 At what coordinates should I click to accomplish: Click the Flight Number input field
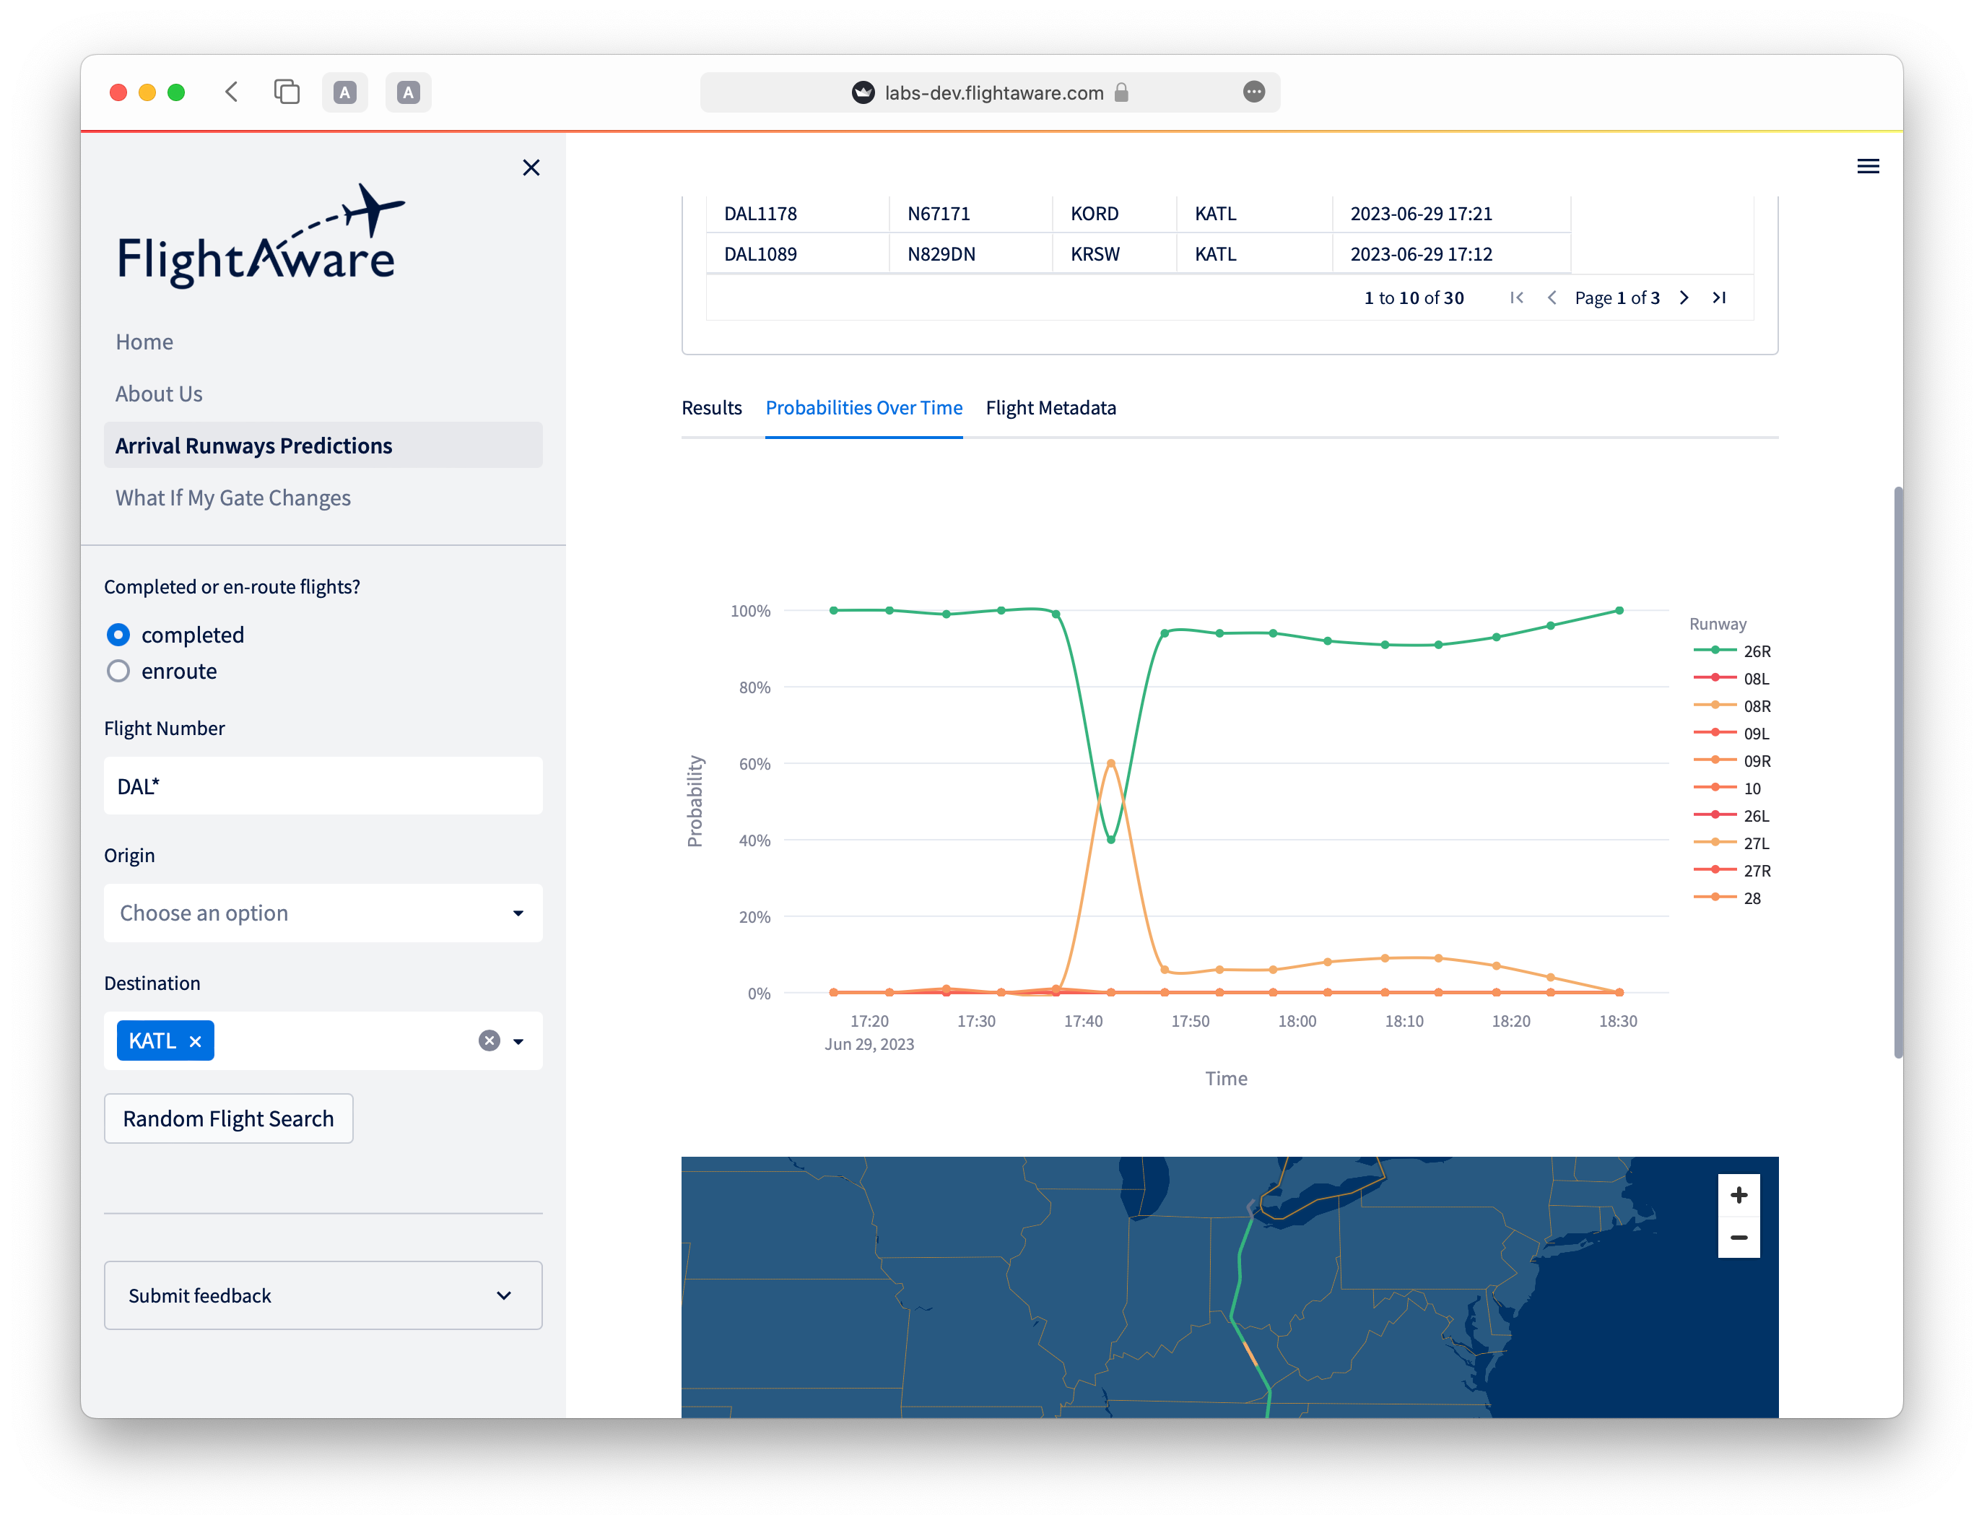tap(323, 785)
